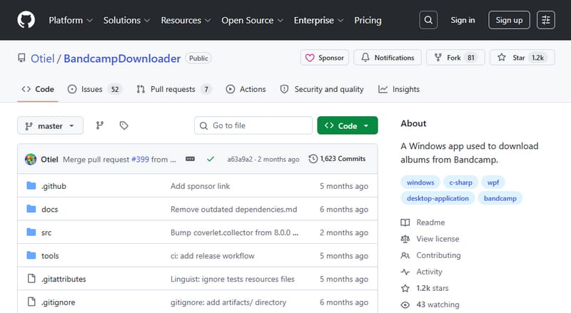
Task: Open commit hash a63a9a2
Action: click(x=240, y=159)
